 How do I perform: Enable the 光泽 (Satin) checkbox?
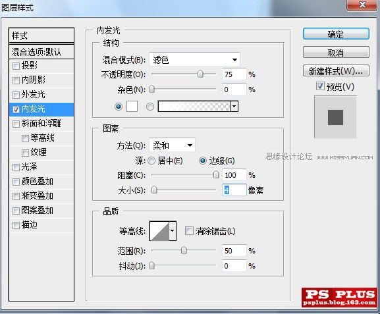16,167
